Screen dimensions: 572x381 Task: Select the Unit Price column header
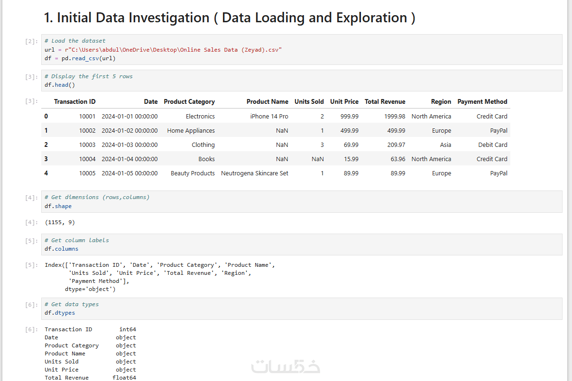pos(344,101)
